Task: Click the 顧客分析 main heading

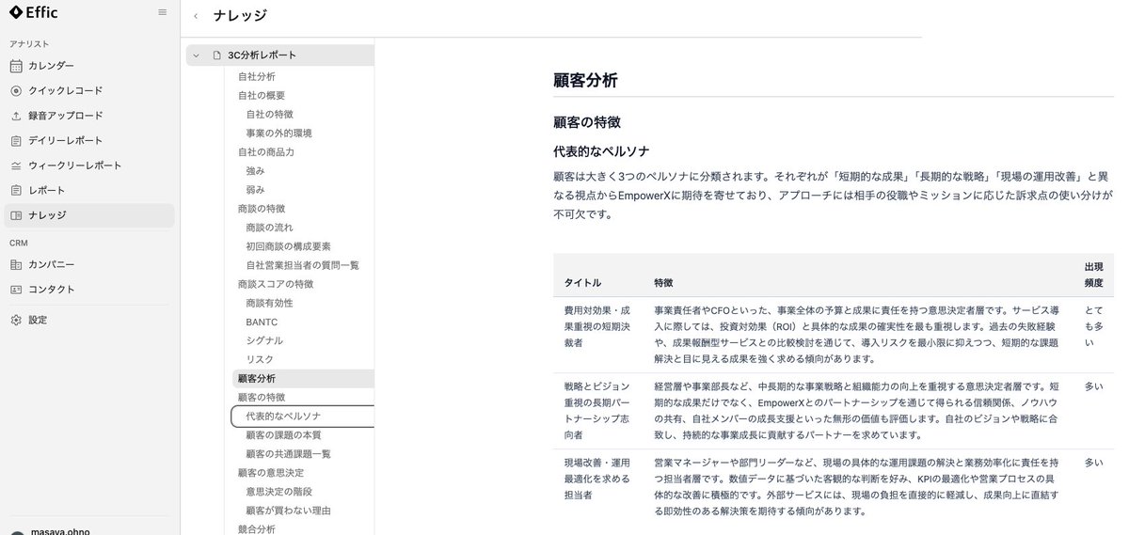Action: tap(585, 81)
